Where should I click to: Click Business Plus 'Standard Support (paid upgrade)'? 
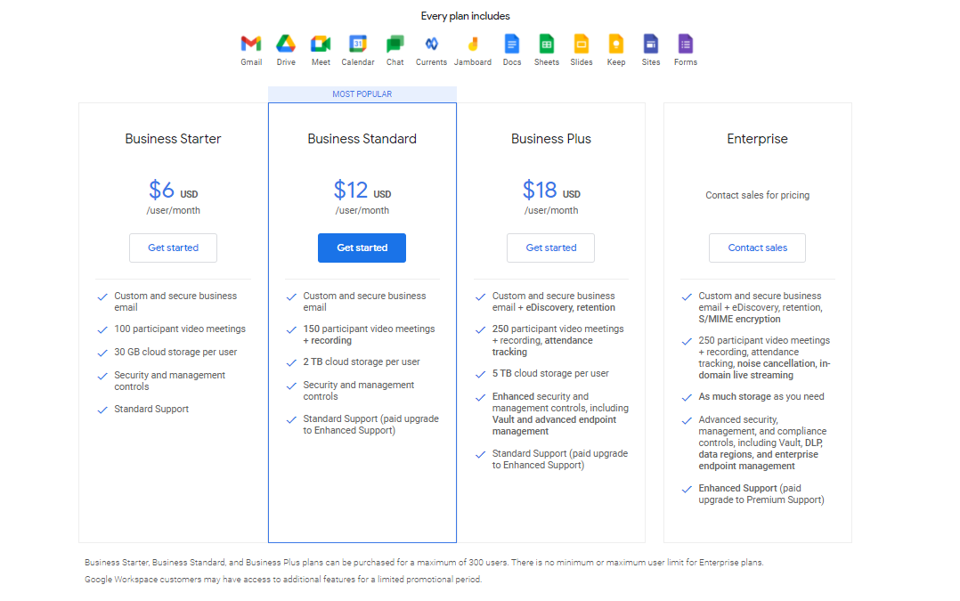point(559,459)
